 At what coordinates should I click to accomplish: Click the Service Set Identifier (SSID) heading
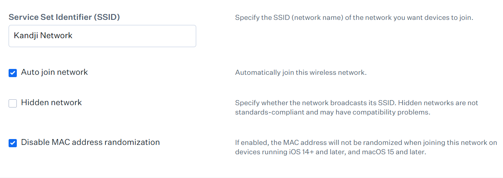point(64,17)
